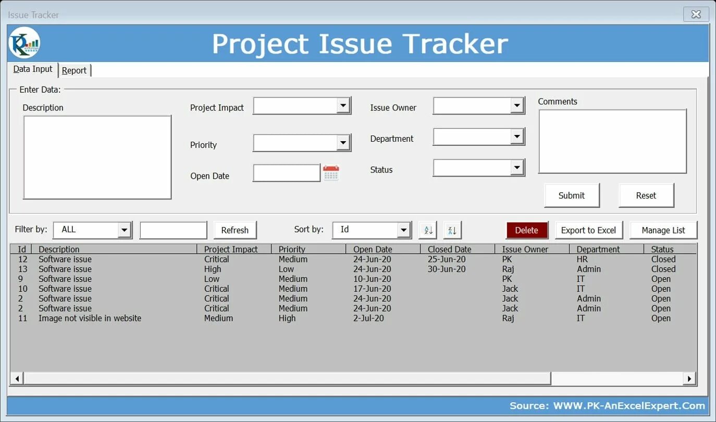Open the calendar date picker icon

click(331, 173)
